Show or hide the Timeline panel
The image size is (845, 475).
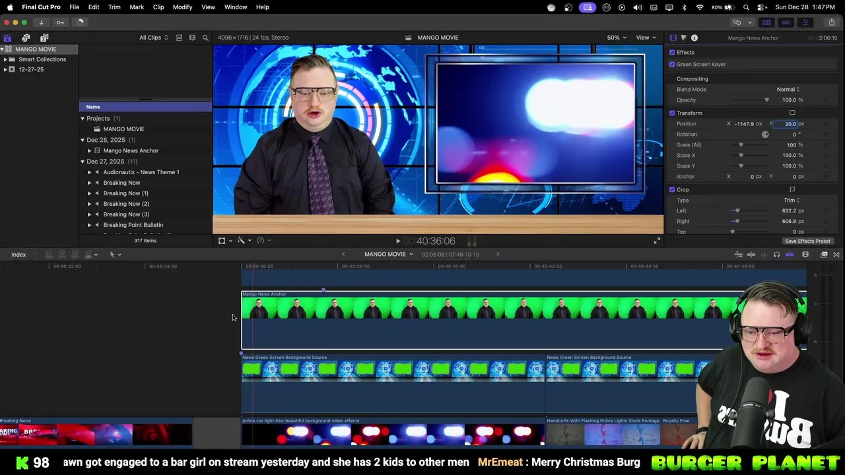pos(786,22)
